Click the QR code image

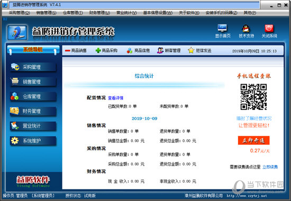tap(253, 97)
